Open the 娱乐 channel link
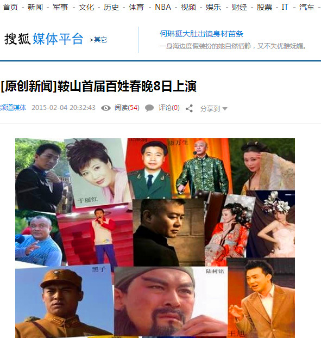Screen dimensions: 321x338 click(x=213, y=7)
